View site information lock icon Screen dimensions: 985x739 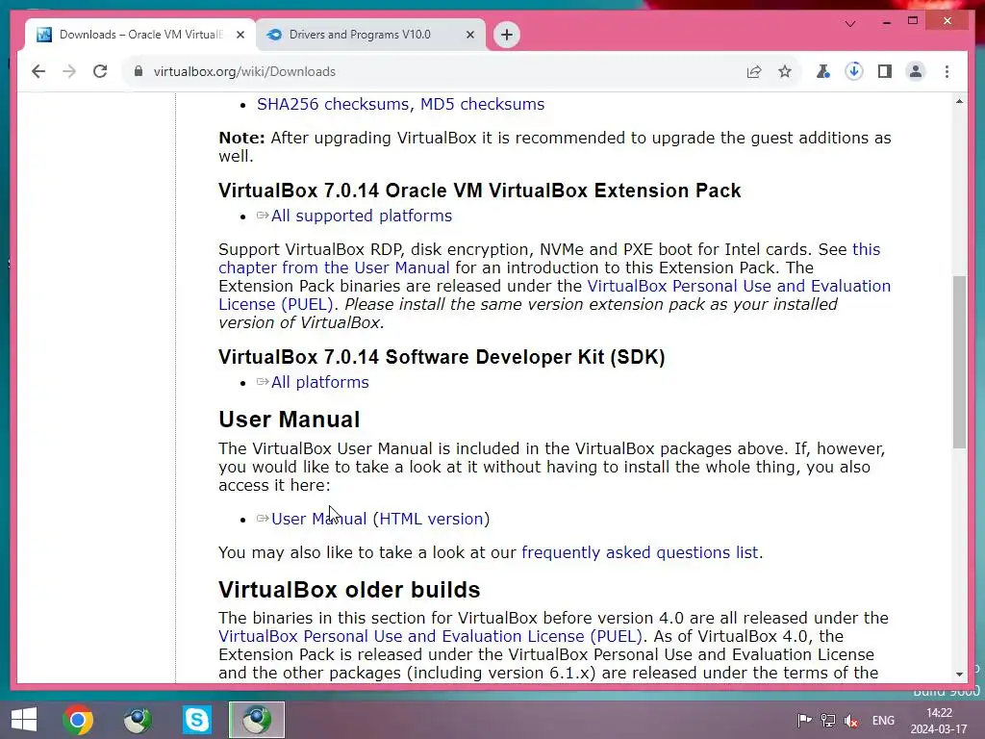(139, 71)
